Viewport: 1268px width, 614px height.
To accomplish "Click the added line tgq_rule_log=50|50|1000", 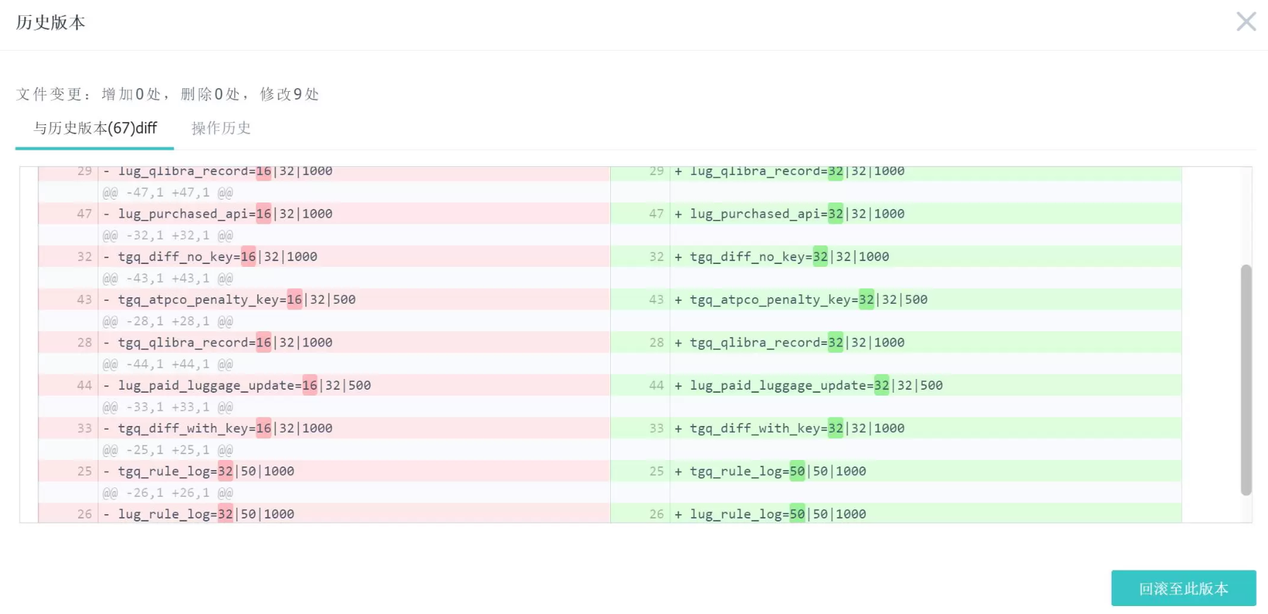I will pos(896,471).
